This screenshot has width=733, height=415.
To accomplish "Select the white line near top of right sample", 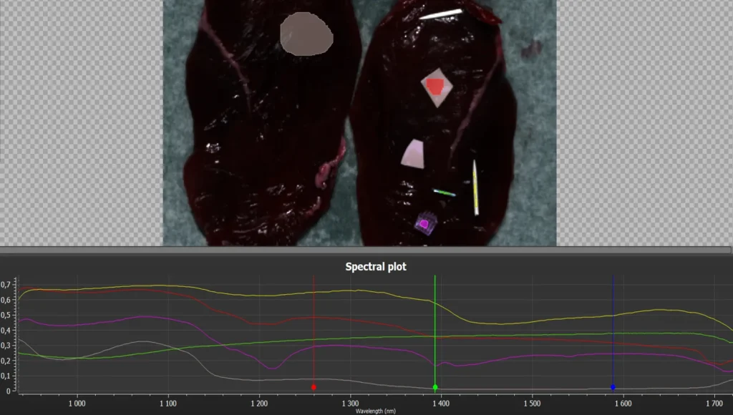I will (x=441, y=14).
